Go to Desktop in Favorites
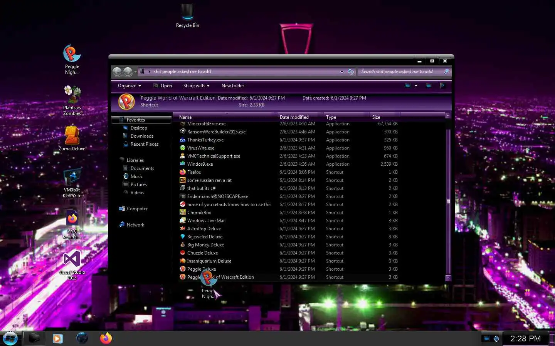The width and height of the screenshot is (555, 346). click(139, 128)
